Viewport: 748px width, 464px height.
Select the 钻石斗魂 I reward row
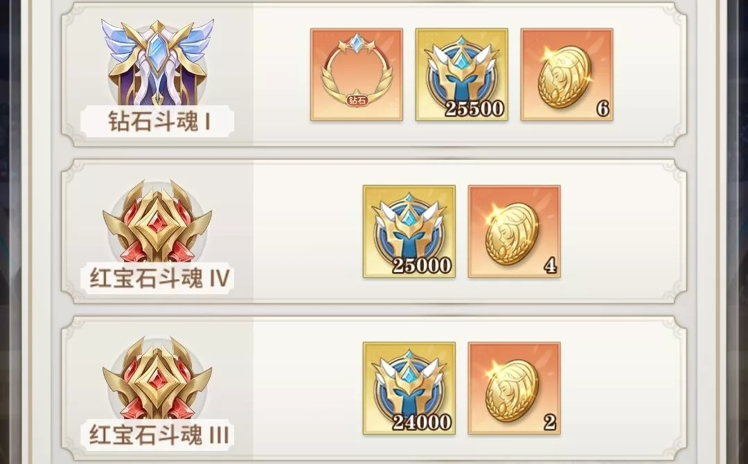373,74
